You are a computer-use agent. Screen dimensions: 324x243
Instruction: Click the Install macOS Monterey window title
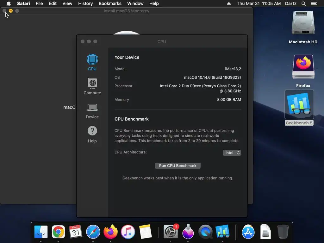click(x=126, y=11)
